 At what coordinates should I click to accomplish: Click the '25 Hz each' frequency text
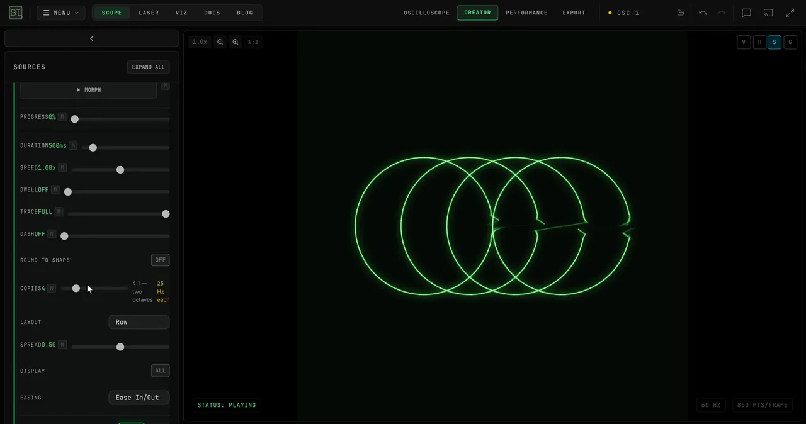click(x=163, y=292)
